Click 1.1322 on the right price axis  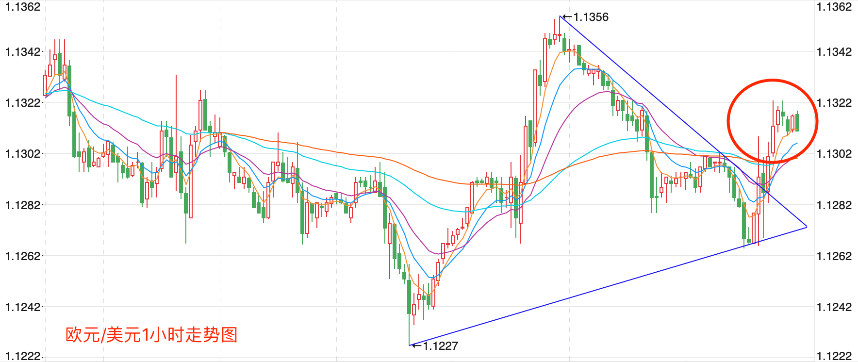coord(834,103)
